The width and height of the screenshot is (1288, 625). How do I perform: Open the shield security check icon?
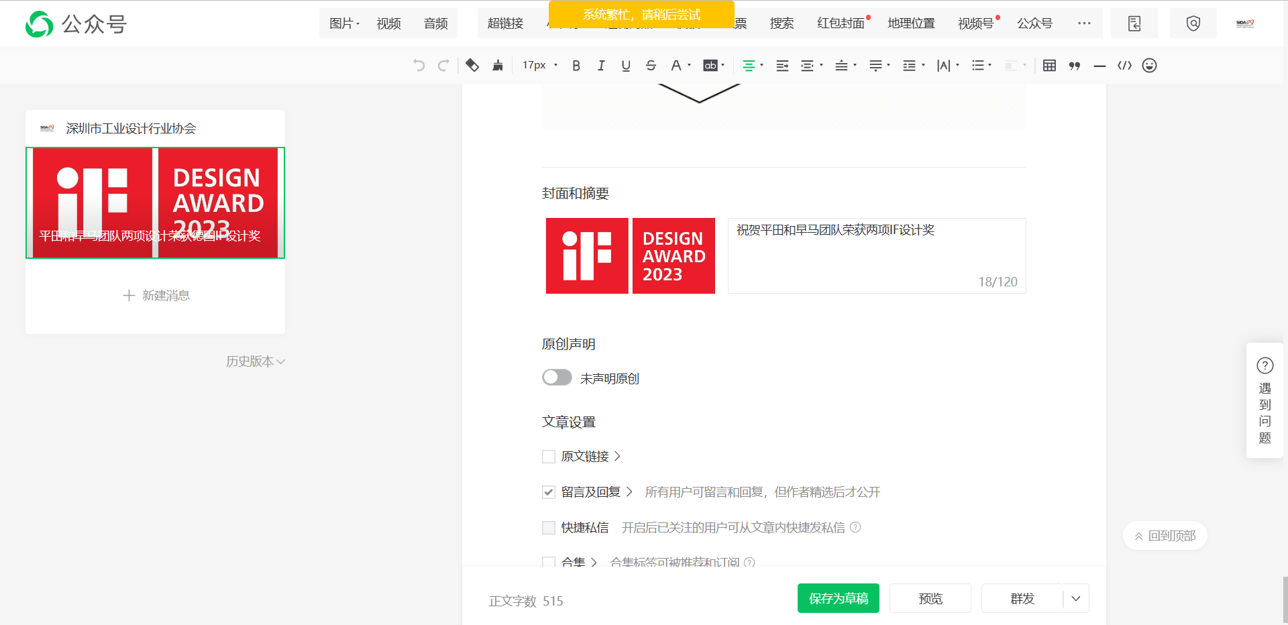click(x=1193, y=23)
